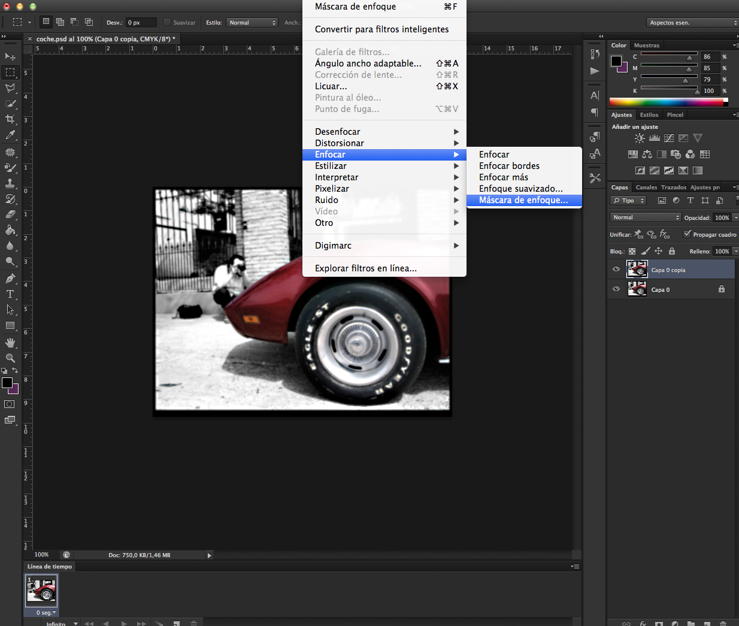Uncheck the Propagar cuadro option

[687, 234]
